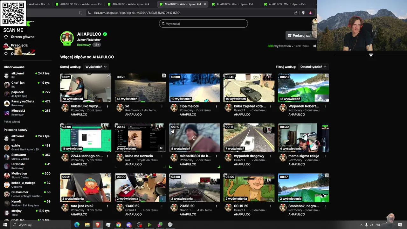Open recommended channel Hiratoshi
The image size is (407, 229).
[27, 166]
